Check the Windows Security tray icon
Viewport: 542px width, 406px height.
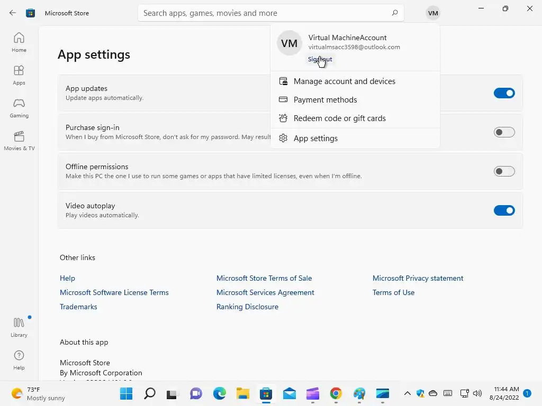click(x=420, y=393)
